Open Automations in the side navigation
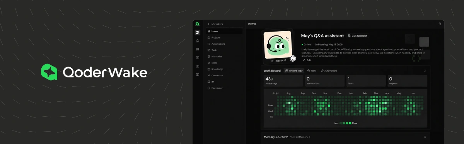 (x=224, y=44)
